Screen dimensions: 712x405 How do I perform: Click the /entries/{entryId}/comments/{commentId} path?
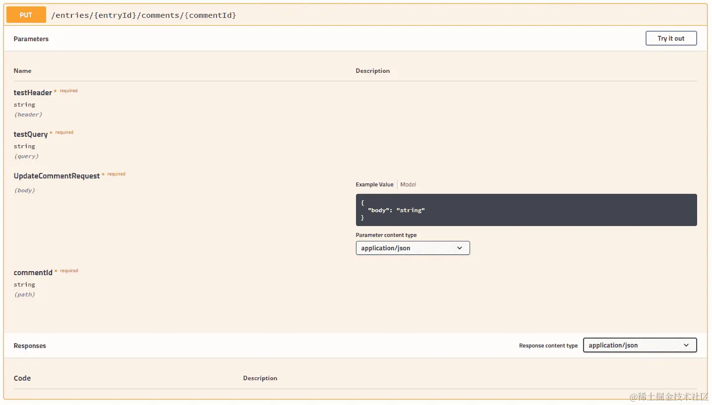point(144,15)
